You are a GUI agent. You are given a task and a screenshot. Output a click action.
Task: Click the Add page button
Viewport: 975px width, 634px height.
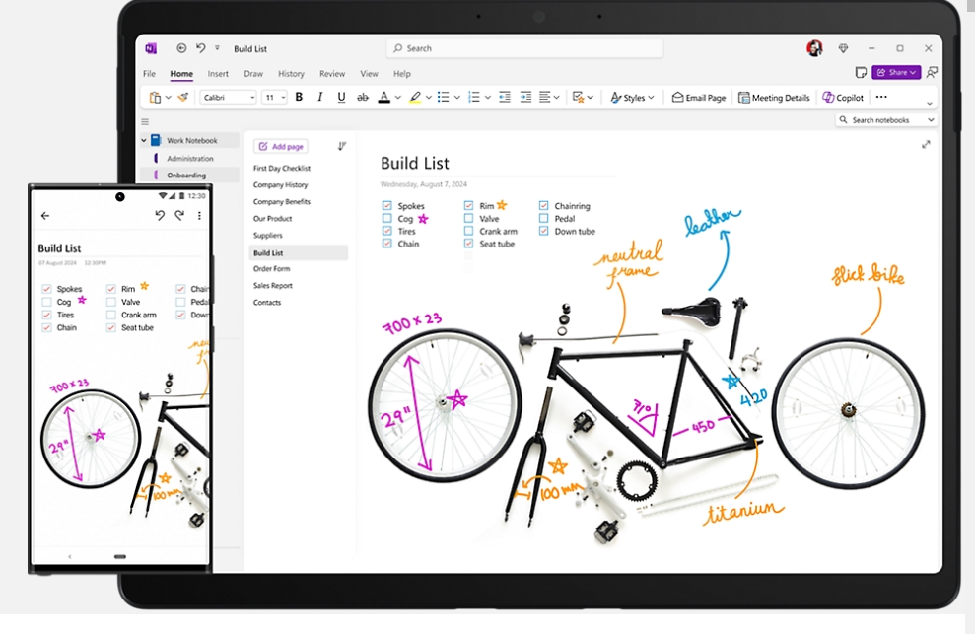280,145
